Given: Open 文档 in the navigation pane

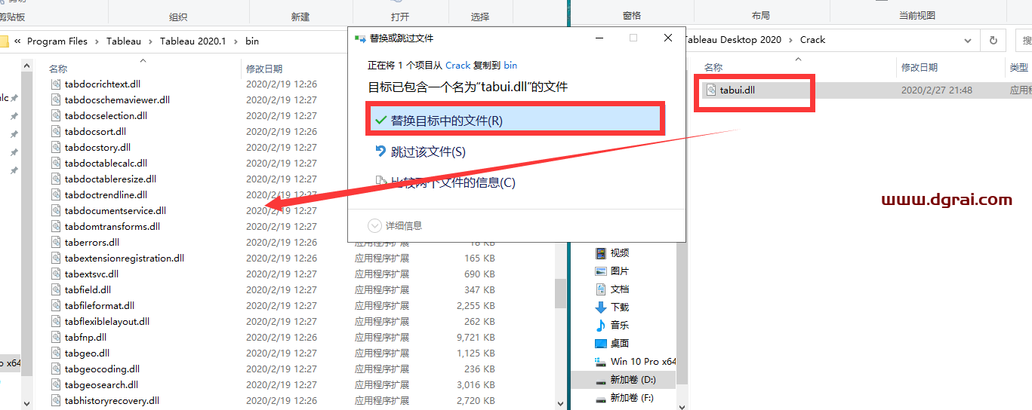Looking at the screenshot, I should click(620, 289).
